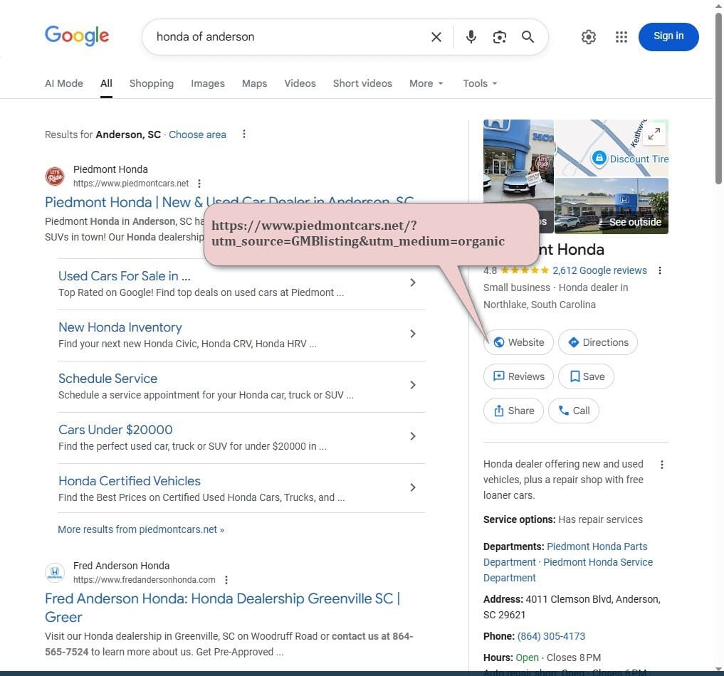Click the Website button
This screenshot has width=724, height=676.
(x=518, y=342)
